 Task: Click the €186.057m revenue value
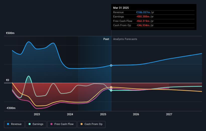click(143, 12)
